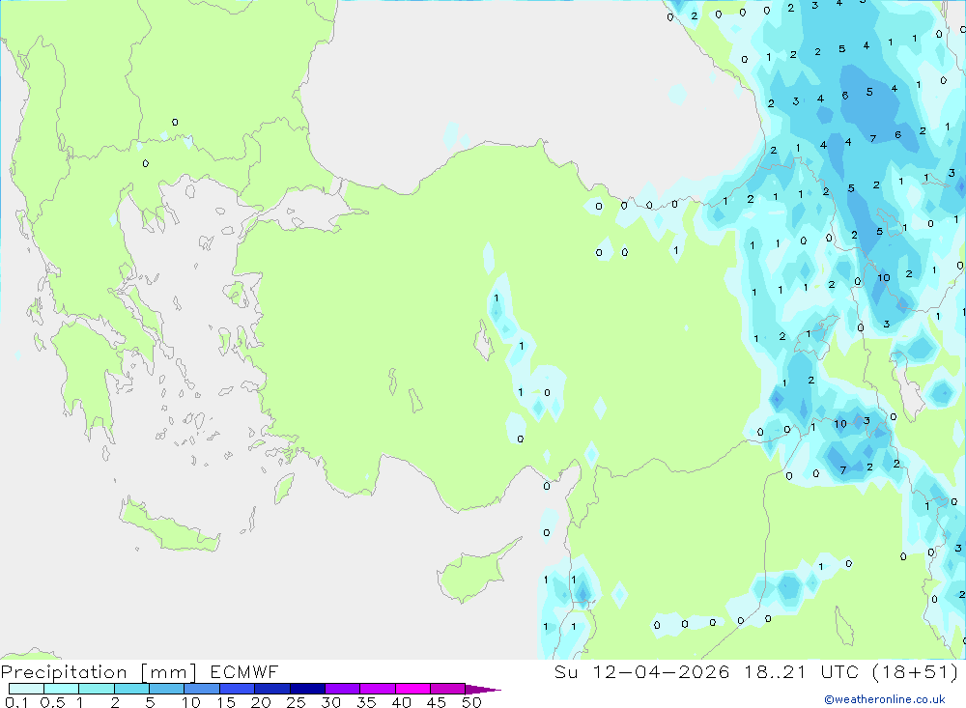The image size is (966, 708).
Task: Click the '18..21 UTC' time range text
Action: (804, 671)
